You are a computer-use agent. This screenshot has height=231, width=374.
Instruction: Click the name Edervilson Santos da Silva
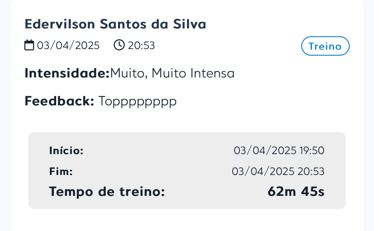115,24
